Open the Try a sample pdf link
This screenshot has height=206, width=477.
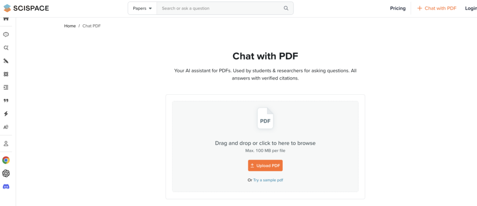point(268,180)
